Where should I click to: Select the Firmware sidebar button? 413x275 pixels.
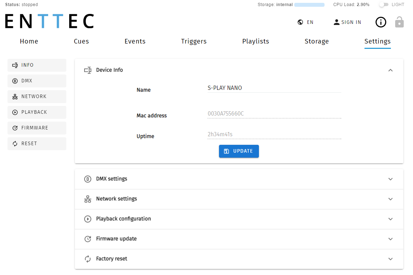click(37, 128)
